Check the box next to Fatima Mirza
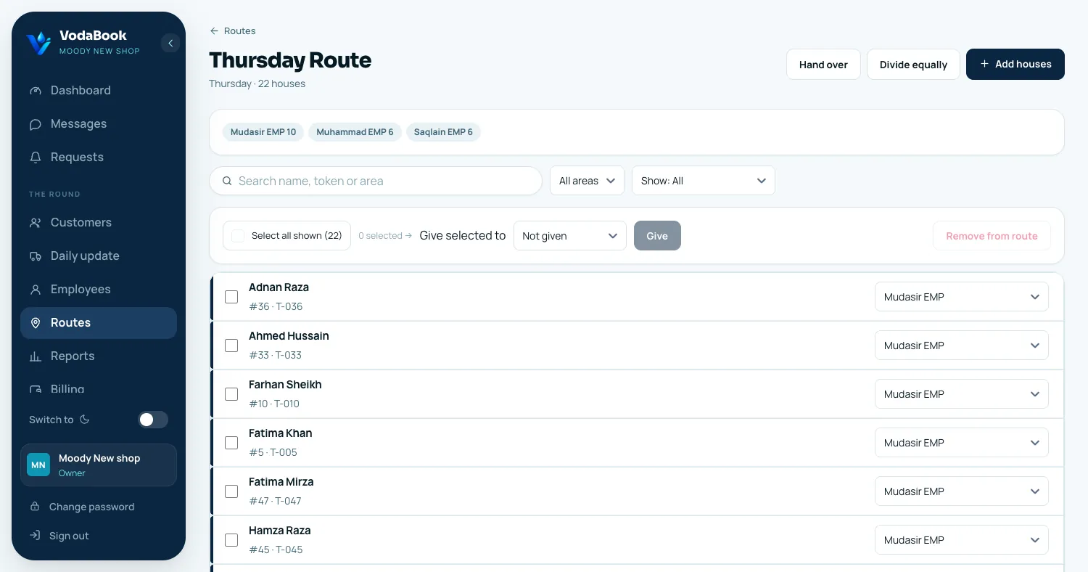1088x572 pixels. [x=231, y=491]
